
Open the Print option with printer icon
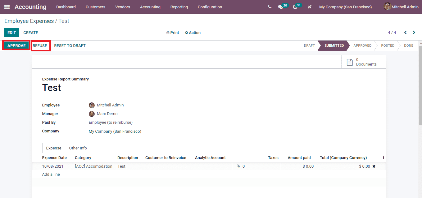point(172,32)
